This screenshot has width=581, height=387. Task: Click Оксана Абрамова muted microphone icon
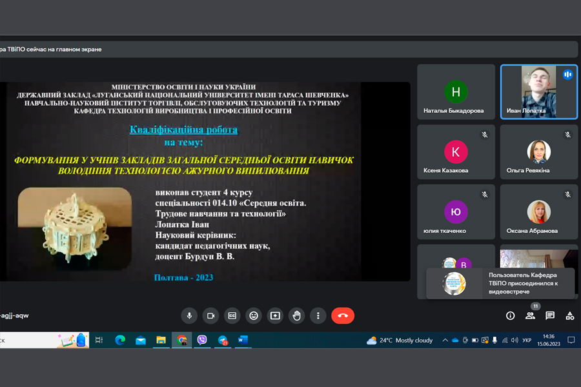click(567, 194)
